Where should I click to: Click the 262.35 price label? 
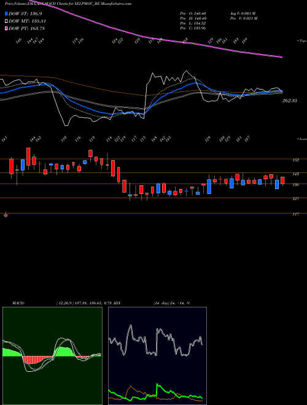pos(290,101)
